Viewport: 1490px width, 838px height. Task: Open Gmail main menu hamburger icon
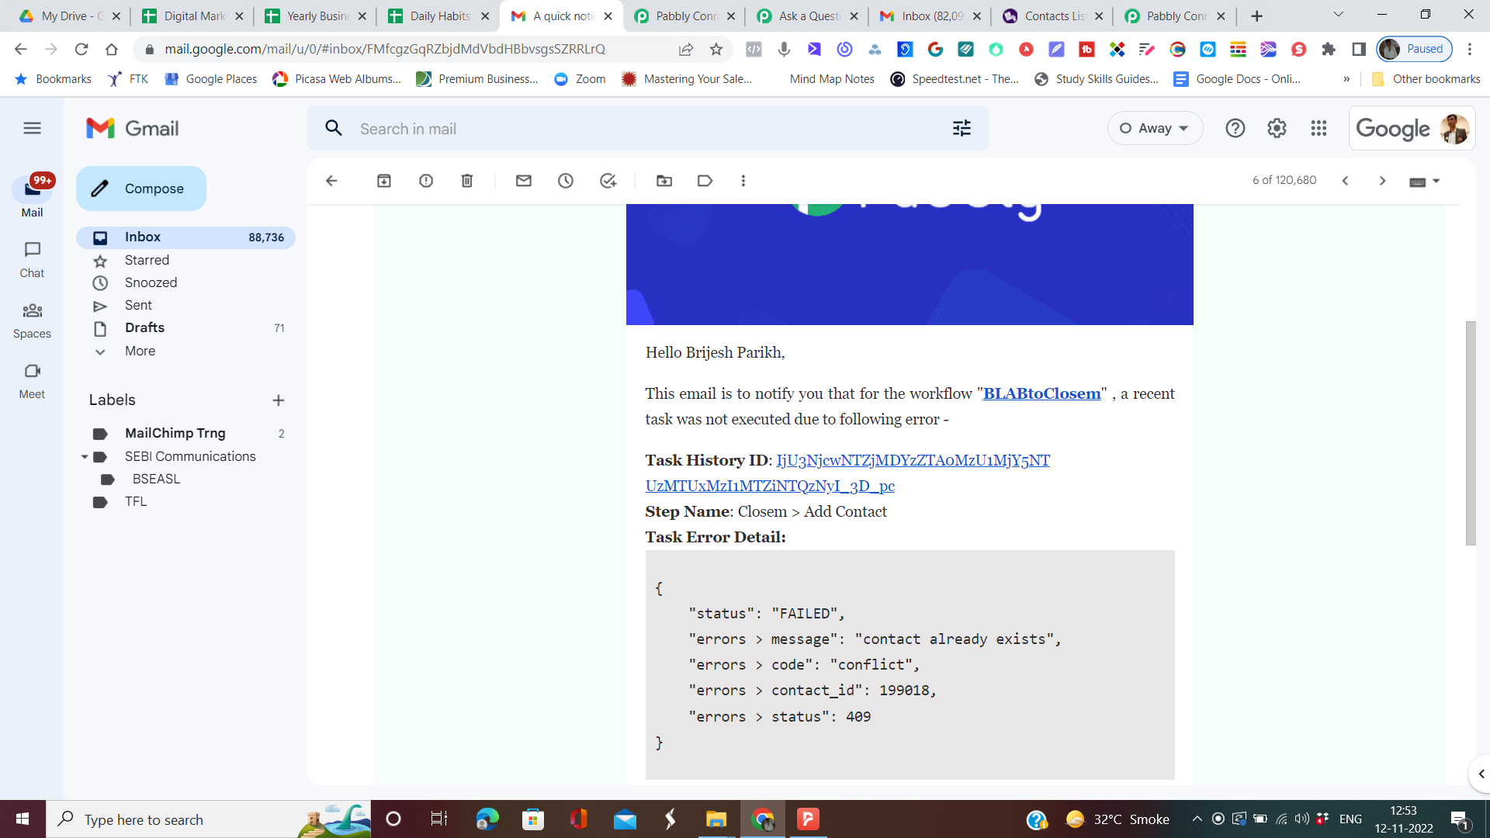pyautogui.click(x=32, y=128)
